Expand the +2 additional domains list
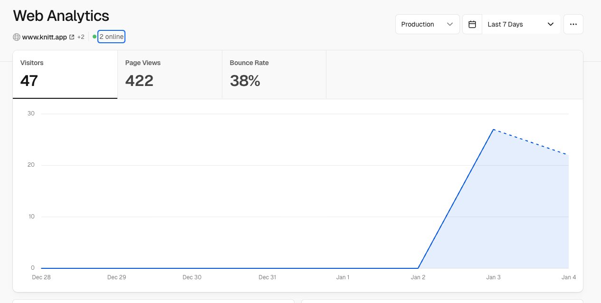Image resolution: width=601 pixels, height=303 pixels. click(x=81, y=37)
